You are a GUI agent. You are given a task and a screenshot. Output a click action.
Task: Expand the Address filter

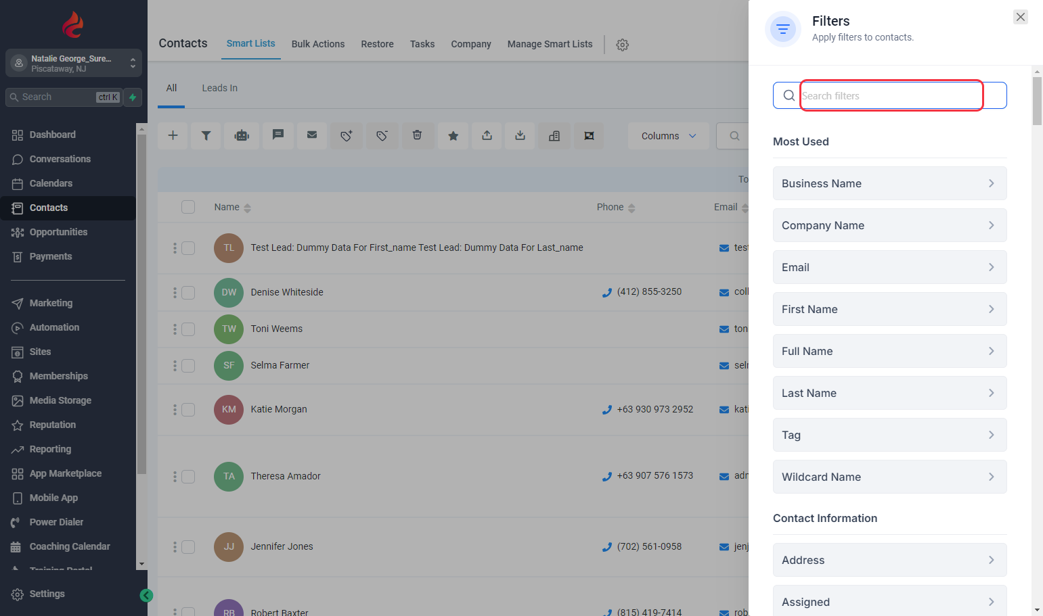click(889, 560)
